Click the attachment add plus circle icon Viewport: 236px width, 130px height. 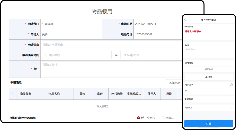231,85
